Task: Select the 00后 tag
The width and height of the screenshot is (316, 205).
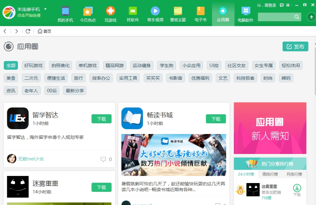Action: 52,91
